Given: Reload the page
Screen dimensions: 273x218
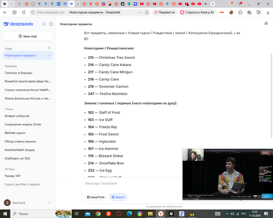Looking at the screenshot, I should pyautogui.click(x=24, y=13).
